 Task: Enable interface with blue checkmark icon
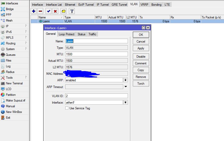pos(49,11)
